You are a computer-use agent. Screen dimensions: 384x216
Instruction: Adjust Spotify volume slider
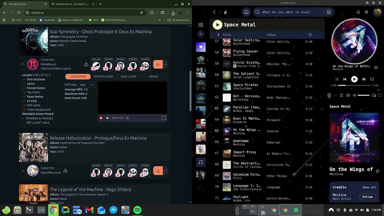[x=364, y=95]
